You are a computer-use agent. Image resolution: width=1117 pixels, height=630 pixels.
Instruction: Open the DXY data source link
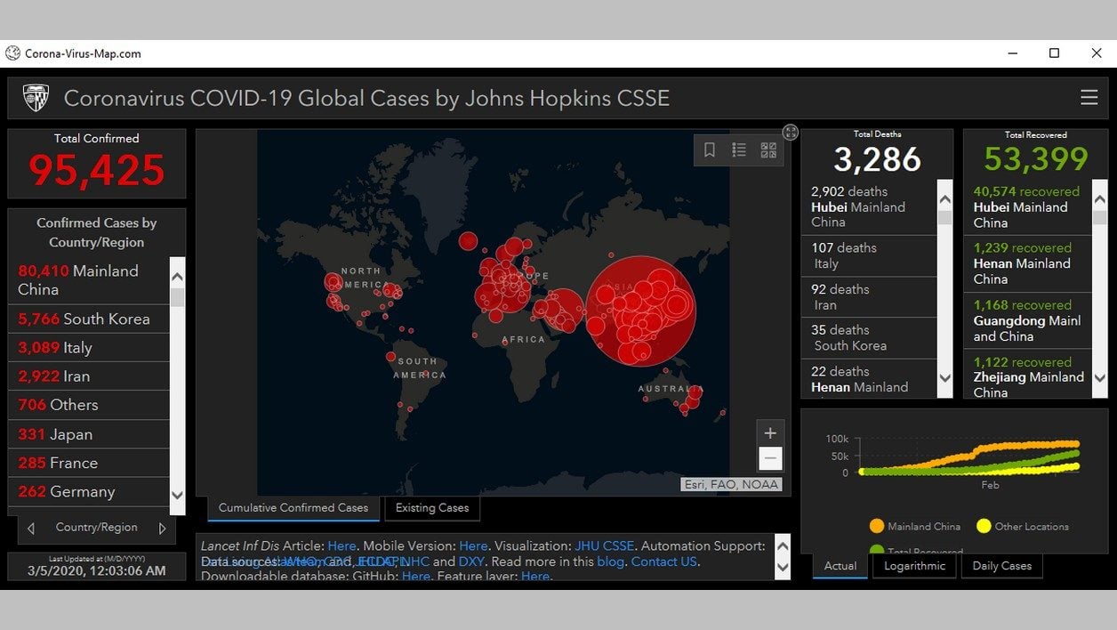point(471,562)
